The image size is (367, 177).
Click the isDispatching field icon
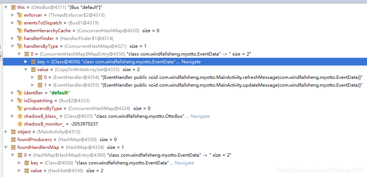(x=20, y=101)
